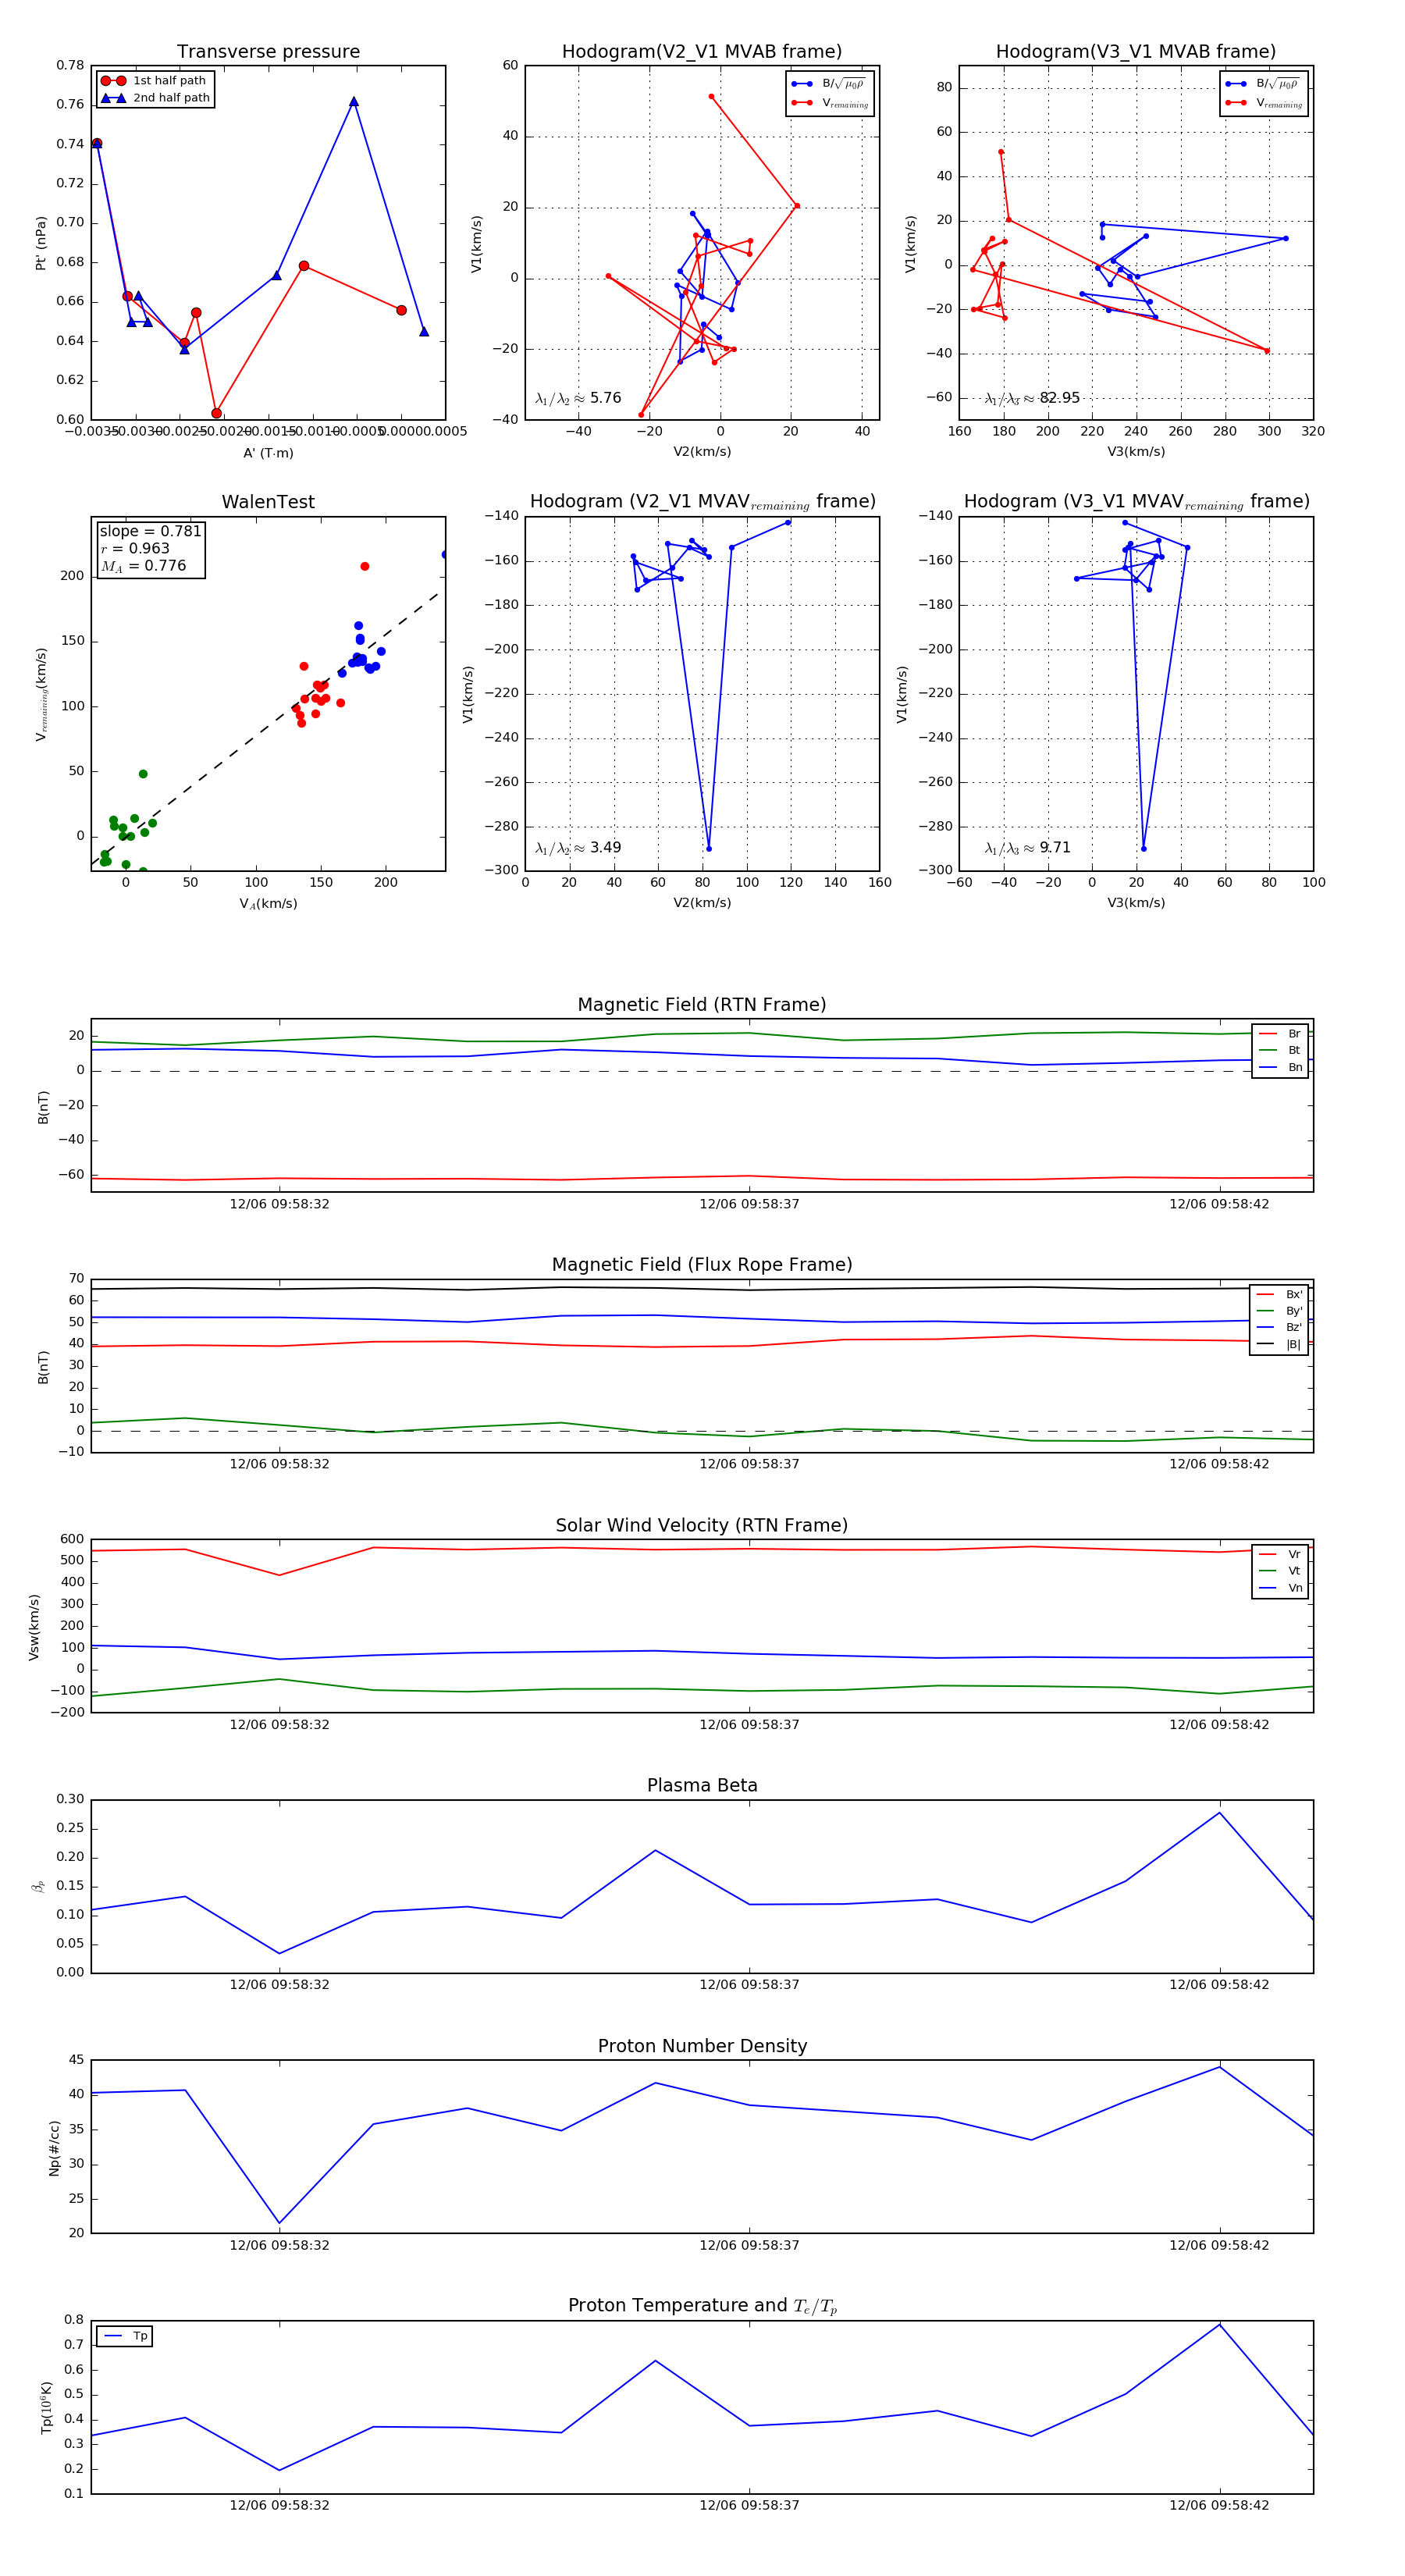Click Vremaining legend entry in V3_V1 MVAB hodogram
1405x2576 pixels.
click(1264, 103)
